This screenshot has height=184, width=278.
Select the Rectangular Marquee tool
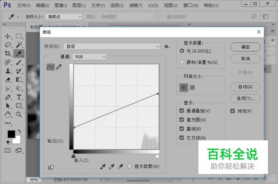click(x=19, y=36)
